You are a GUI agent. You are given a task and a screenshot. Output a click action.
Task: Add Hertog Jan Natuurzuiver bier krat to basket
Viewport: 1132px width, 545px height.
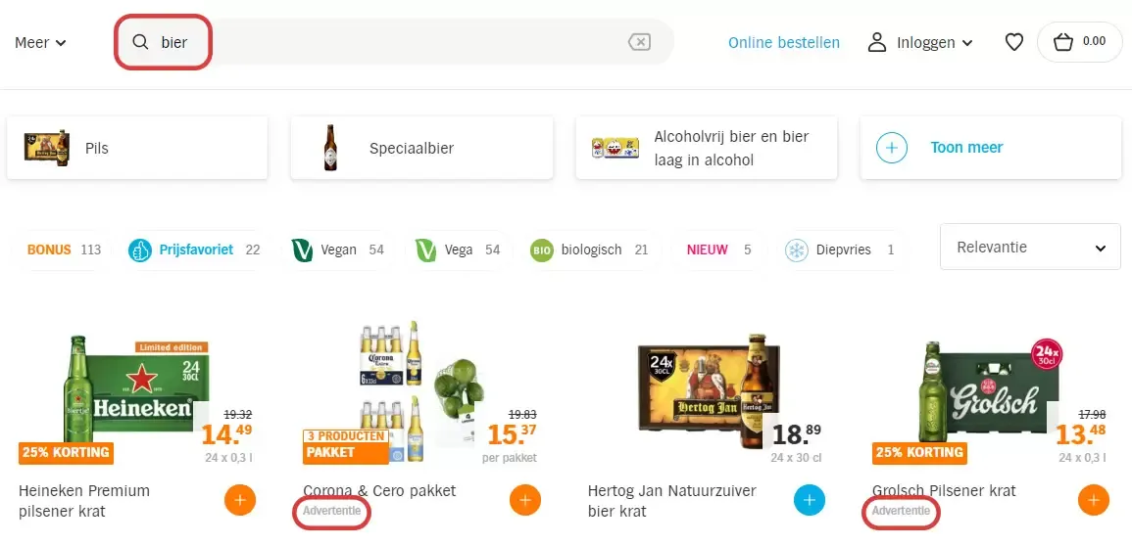tap(810, 500)
